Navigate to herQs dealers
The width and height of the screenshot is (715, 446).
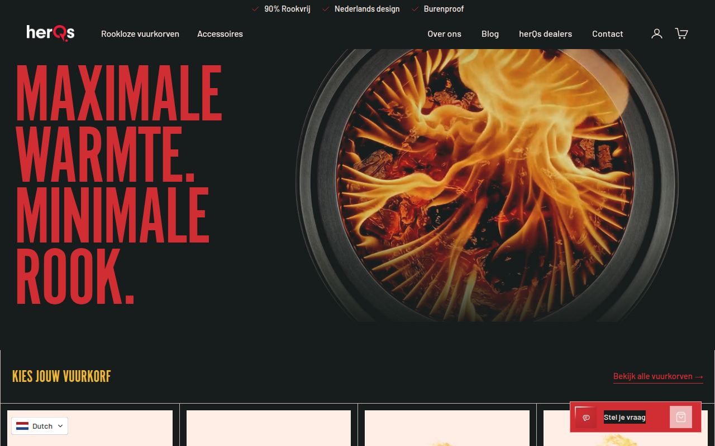(x=545, y=33)
